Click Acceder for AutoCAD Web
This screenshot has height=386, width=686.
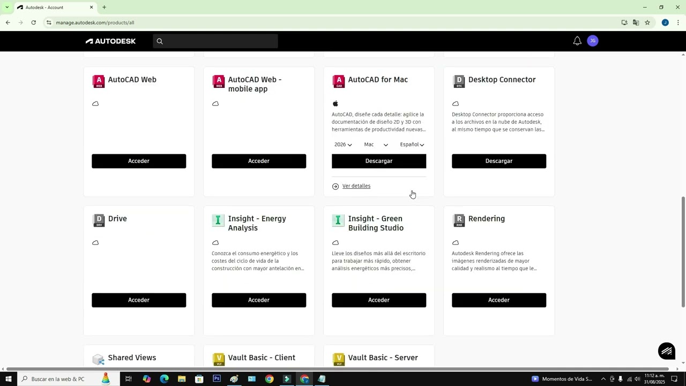click(139, 161)
